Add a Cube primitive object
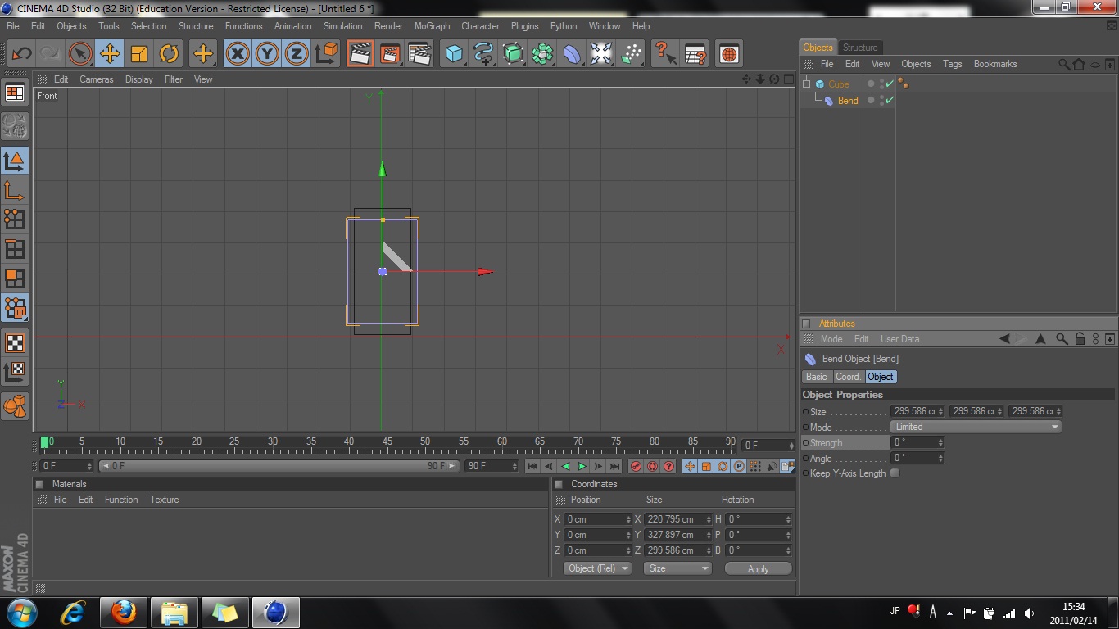The height and width of the screenshot is (629, 1119). point(454,54)
